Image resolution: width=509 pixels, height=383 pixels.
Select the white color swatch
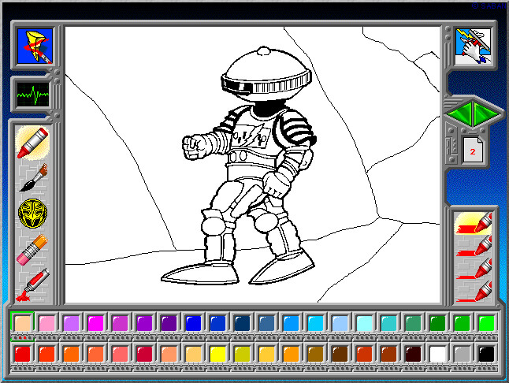[437, 354]
